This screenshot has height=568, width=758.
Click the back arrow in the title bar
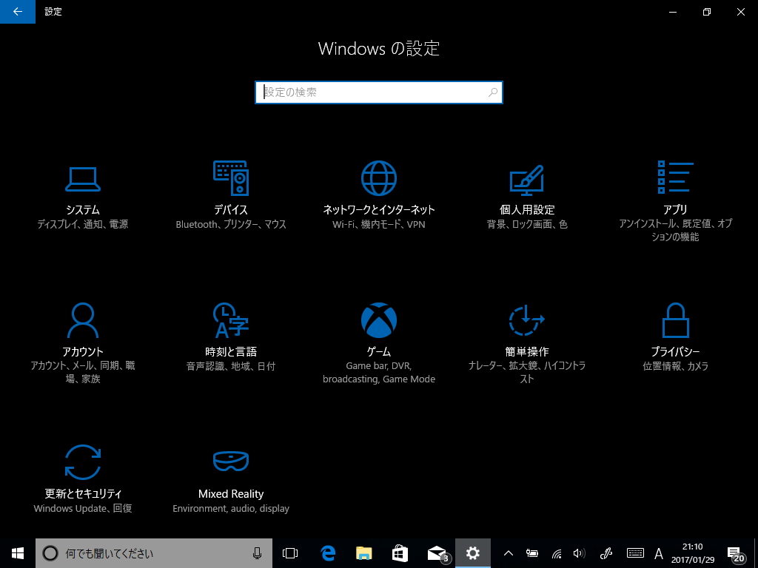18,12
